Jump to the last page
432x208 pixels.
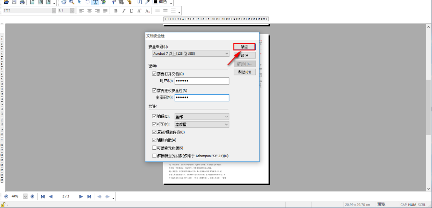pos(89,196)
